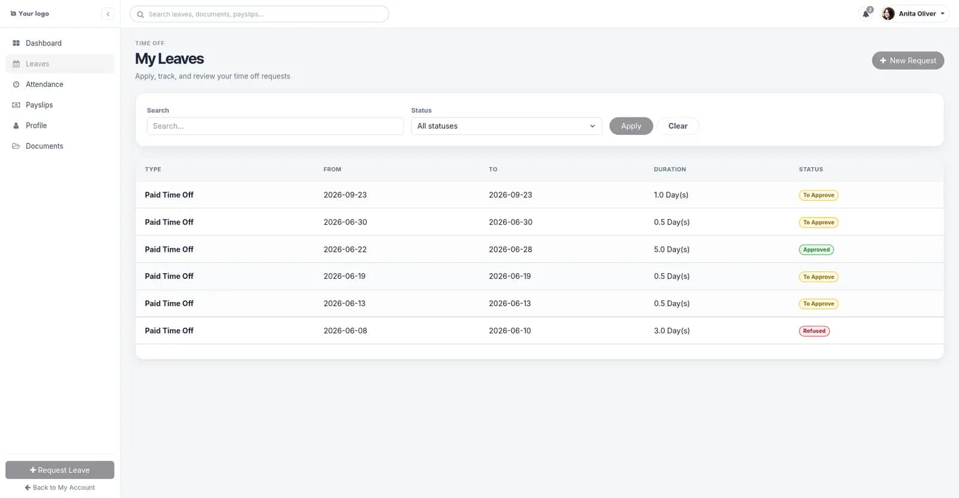
Task: Click the To Approve badge for 2026-06-30
Action: click(x=818, y=222)
